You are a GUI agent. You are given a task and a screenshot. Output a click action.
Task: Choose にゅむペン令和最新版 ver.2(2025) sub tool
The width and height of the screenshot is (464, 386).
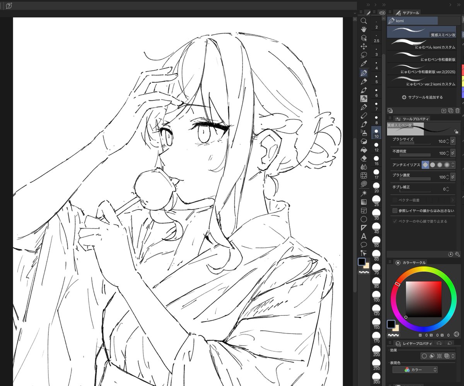[421, 69]
